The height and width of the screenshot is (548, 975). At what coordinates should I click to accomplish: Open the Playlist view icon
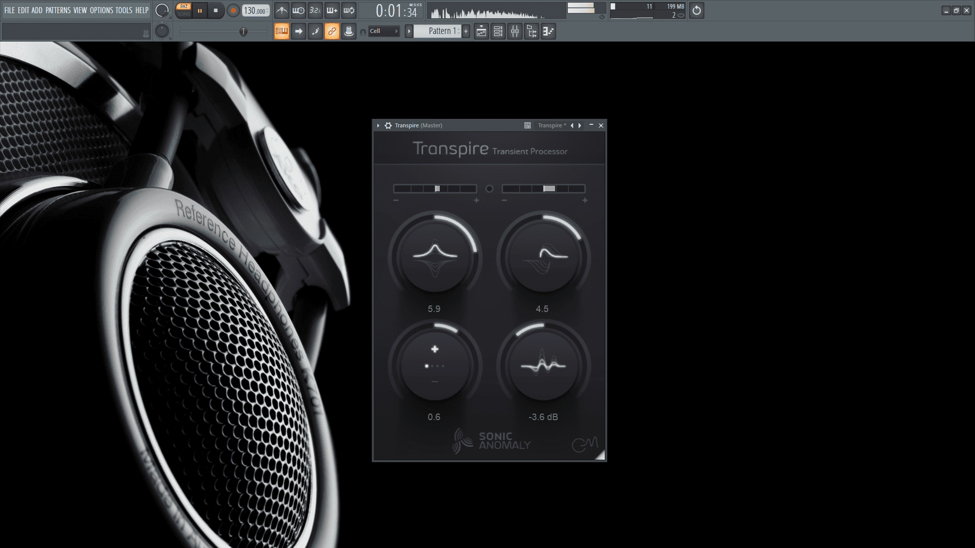click(481, 31)
